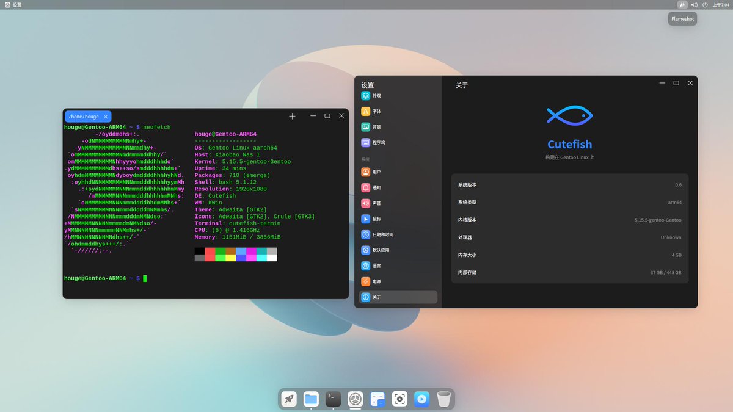Click the clock showing 上午7:04

(720, 5)
